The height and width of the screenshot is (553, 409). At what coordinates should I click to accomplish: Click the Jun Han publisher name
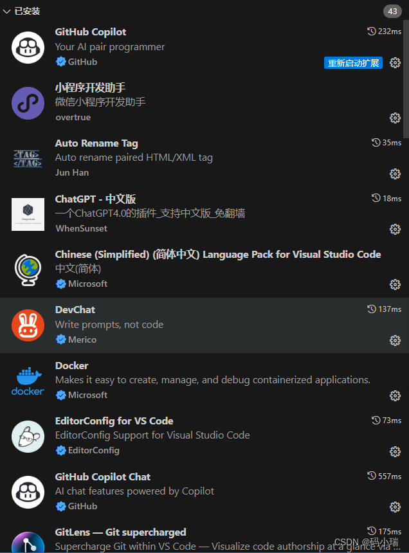click(72, 172)
